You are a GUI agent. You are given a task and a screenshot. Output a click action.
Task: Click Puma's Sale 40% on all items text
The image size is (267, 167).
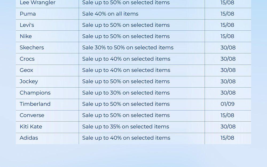tap(110, 14)
